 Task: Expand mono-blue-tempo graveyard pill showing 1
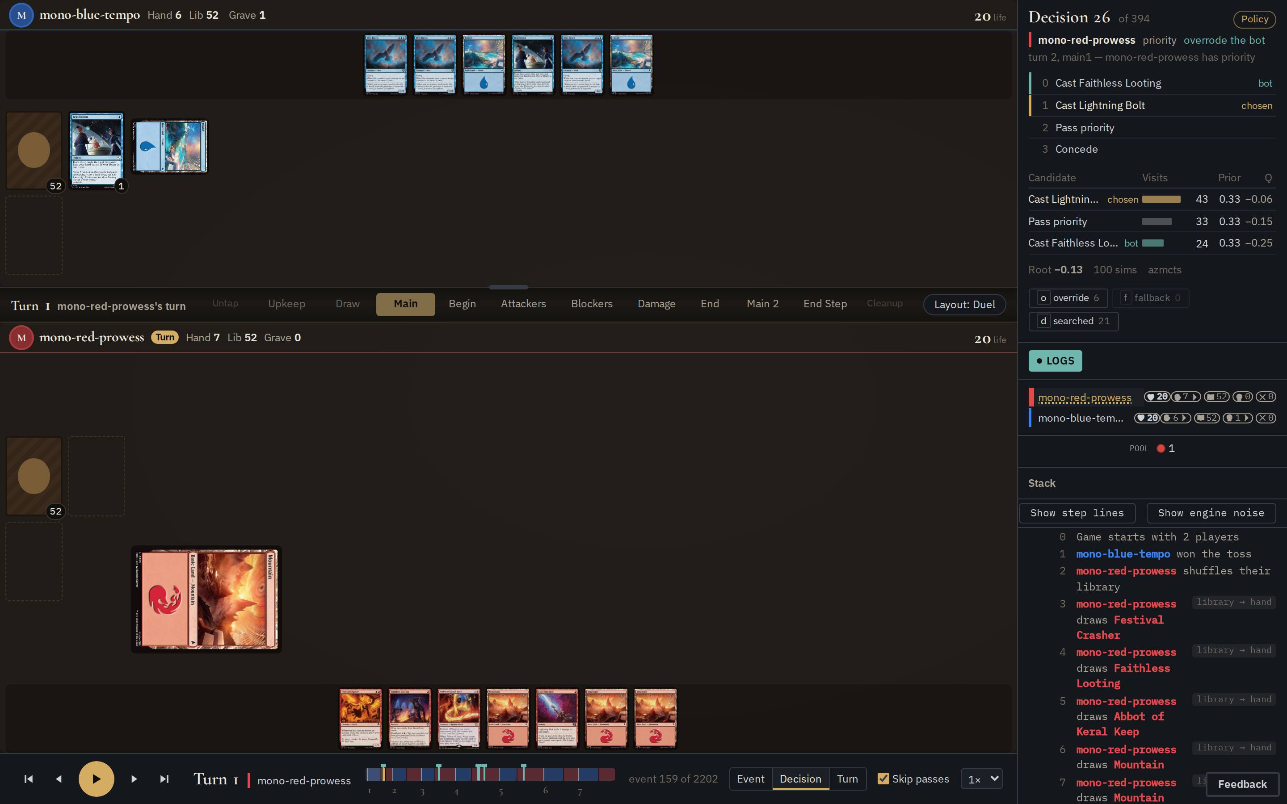(1237, 418)
